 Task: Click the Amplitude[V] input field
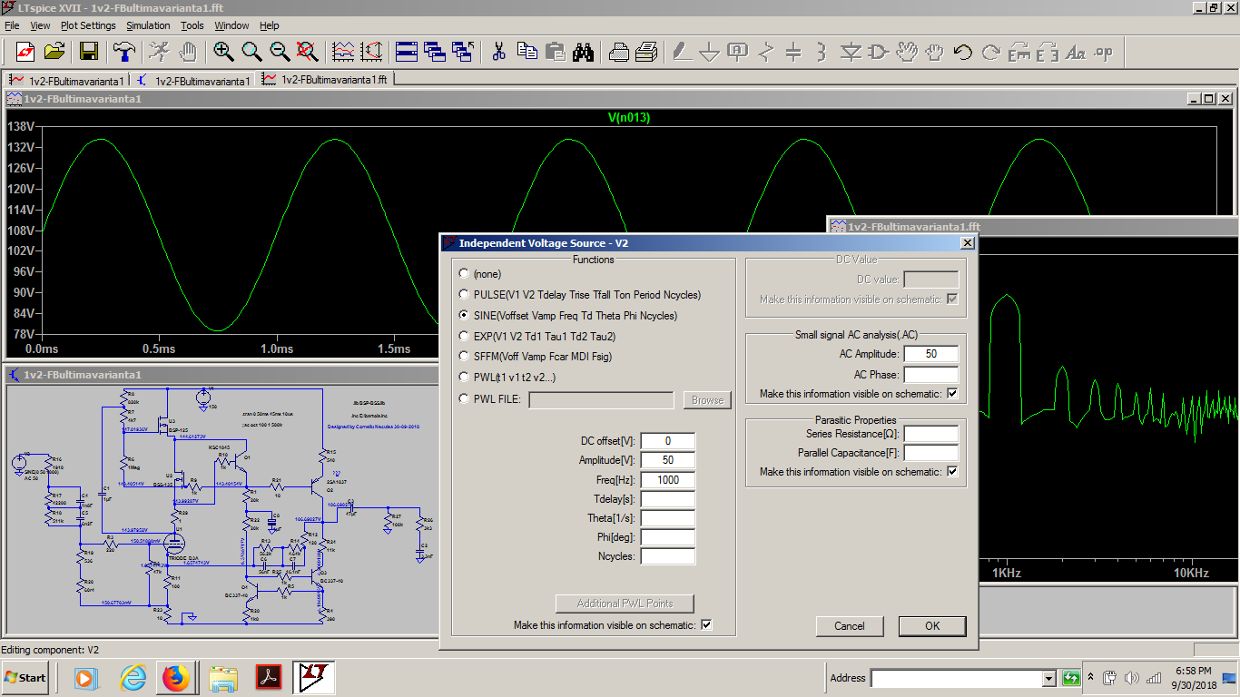pos(668,460)
